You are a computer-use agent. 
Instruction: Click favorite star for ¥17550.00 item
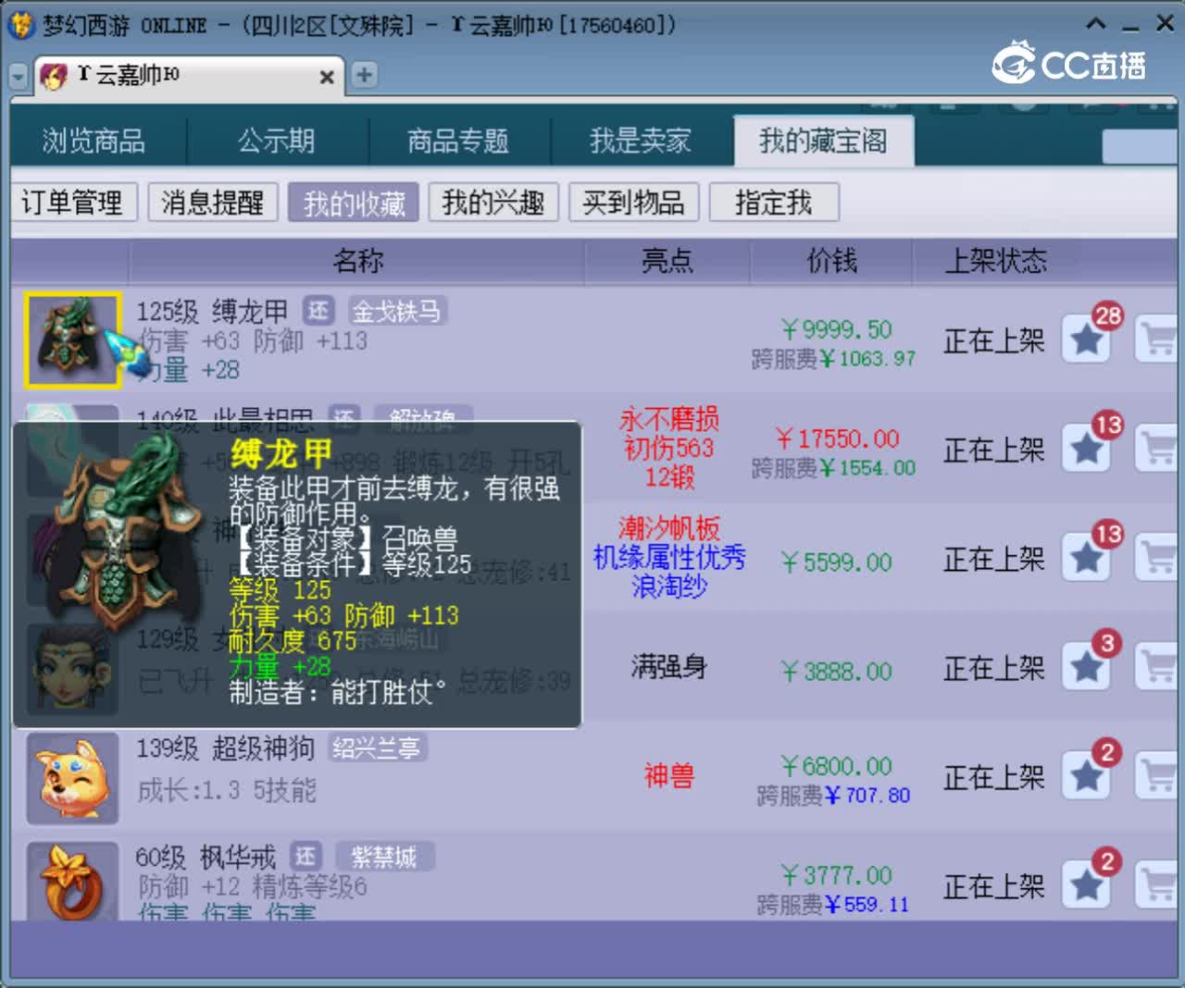[1086, 450]
